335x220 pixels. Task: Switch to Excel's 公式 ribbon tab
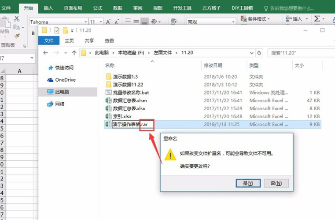98,8
